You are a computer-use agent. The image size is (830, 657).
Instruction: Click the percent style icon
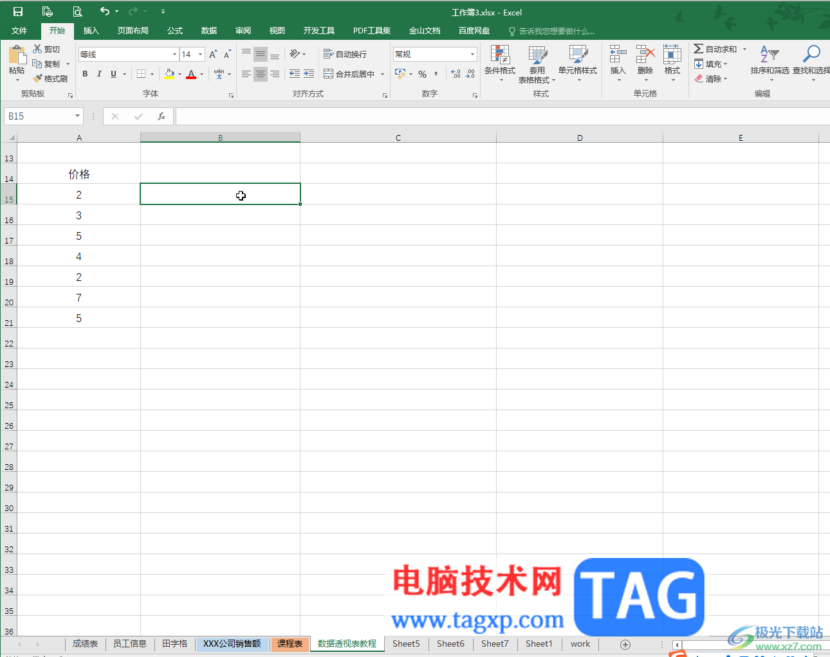(423, 74)
